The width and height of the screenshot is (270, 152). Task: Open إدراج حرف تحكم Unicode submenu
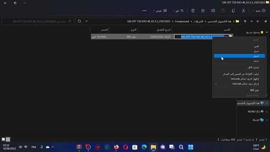tap(239, 84)
